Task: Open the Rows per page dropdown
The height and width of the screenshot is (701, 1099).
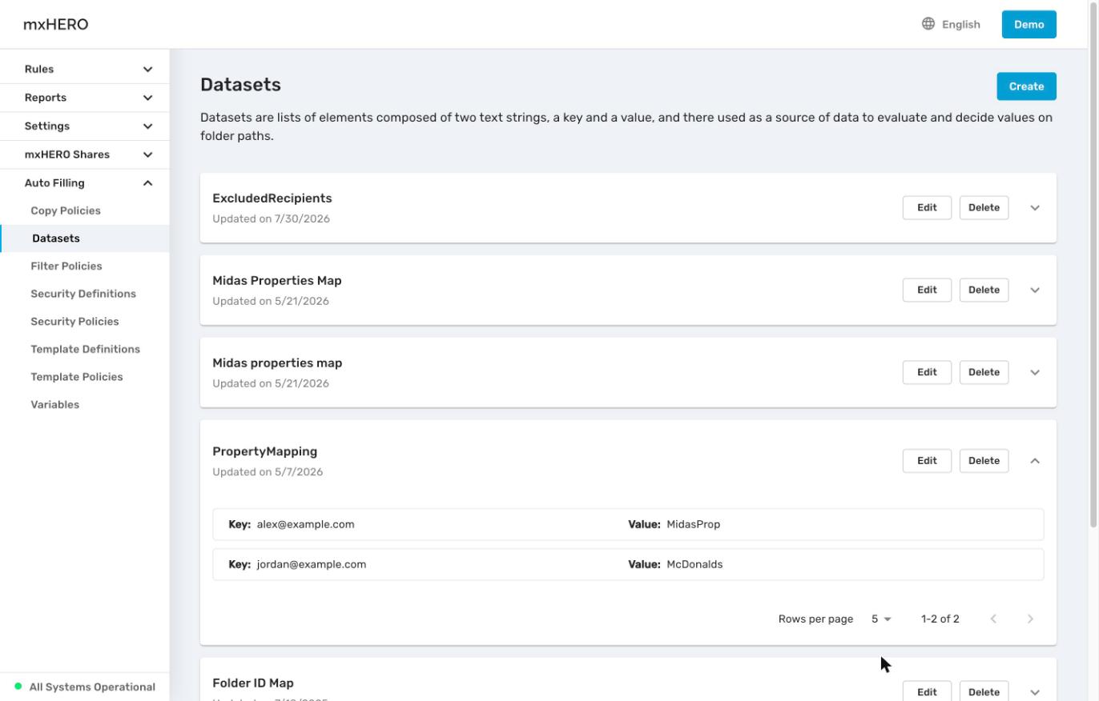Action: tap(881, 619)
